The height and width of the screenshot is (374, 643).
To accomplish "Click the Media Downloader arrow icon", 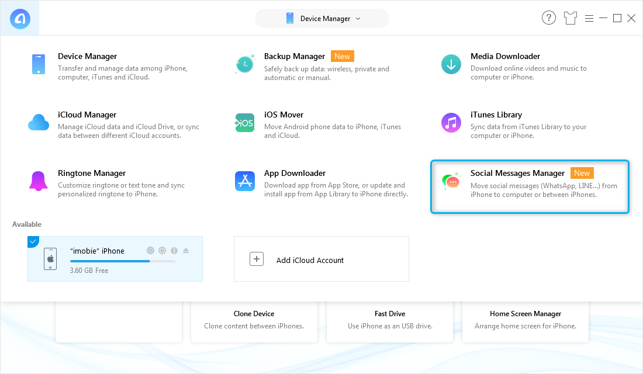I will pyautogui.click(x=451, y=64).
